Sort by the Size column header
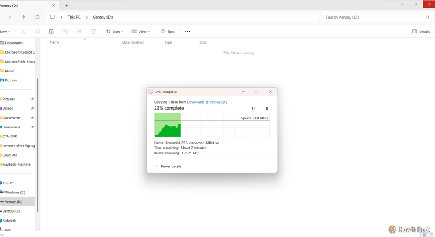Viewport: 435px width, 237px height. [x=203, y=42]
